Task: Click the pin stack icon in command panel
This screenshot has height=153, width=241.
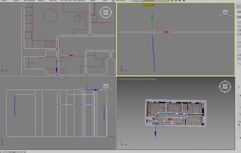Action: click(x=239, y=87)
